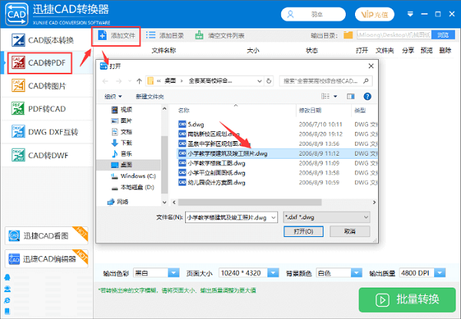
Task: Go back in the 打开 dialog
Action: tap(105, 81)
